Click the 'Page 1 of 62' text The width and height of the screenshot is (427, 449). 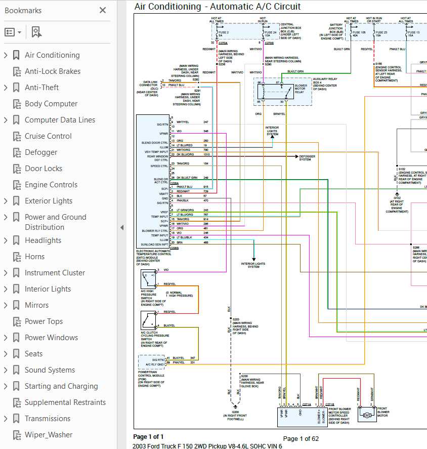click(301, 439)
